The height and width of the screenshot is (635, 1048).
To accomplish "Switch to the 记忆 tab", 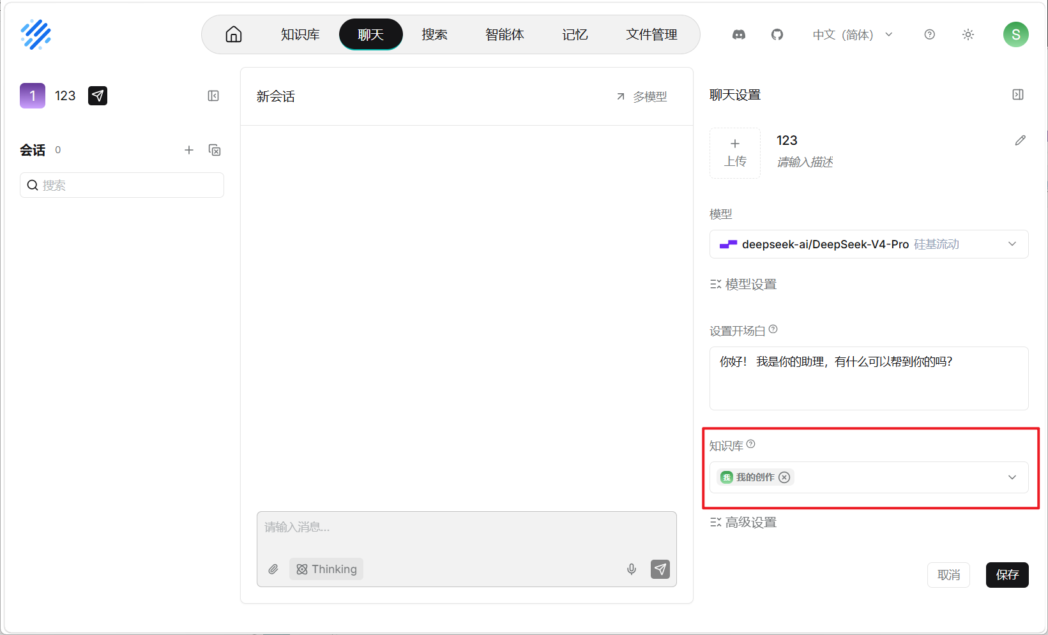I will pos(575,34).
